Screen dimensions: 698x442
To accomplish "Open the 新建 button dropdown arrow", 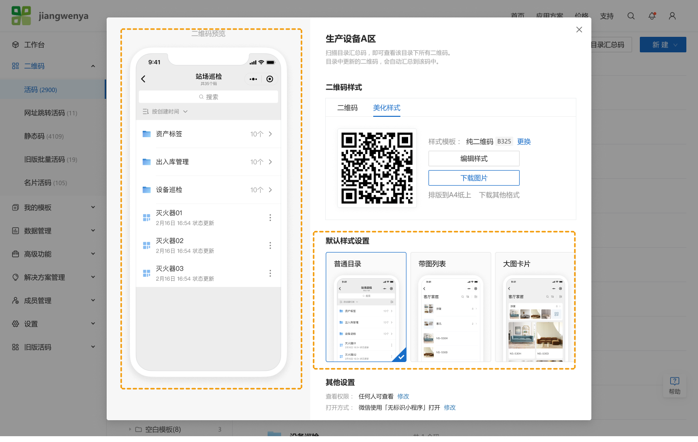I will coord(676,45).
